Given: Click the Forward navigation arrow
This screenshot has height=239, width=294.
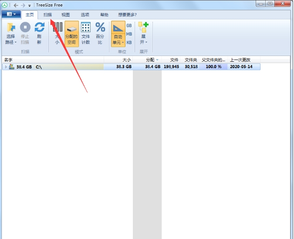Looking at the screenshot, I should 23,5.
